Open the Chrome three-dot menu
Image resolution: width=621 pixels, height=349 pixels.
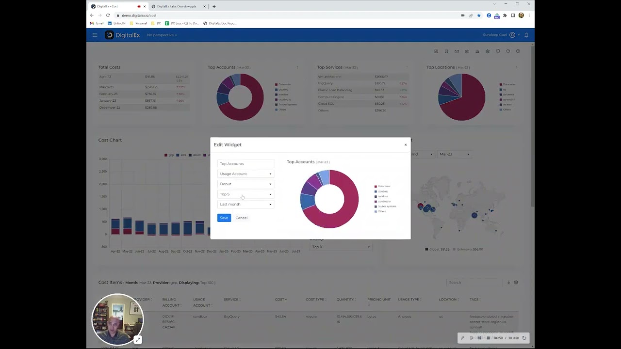point(529,16)
